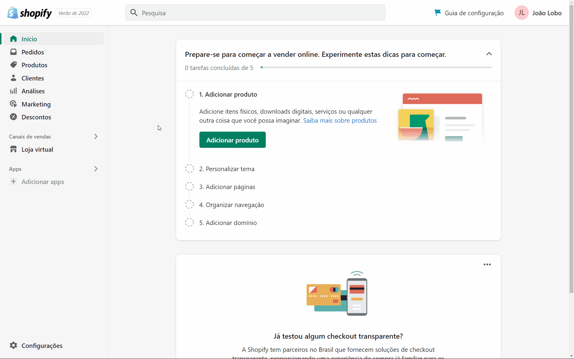Select step 1 Adicionar produto heading
The image size is (574, 359).
(228, 94)
